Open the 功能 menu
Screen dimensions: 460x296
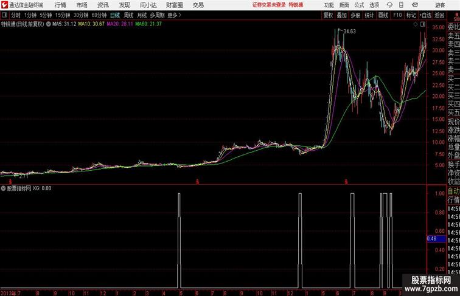(329, 5)
